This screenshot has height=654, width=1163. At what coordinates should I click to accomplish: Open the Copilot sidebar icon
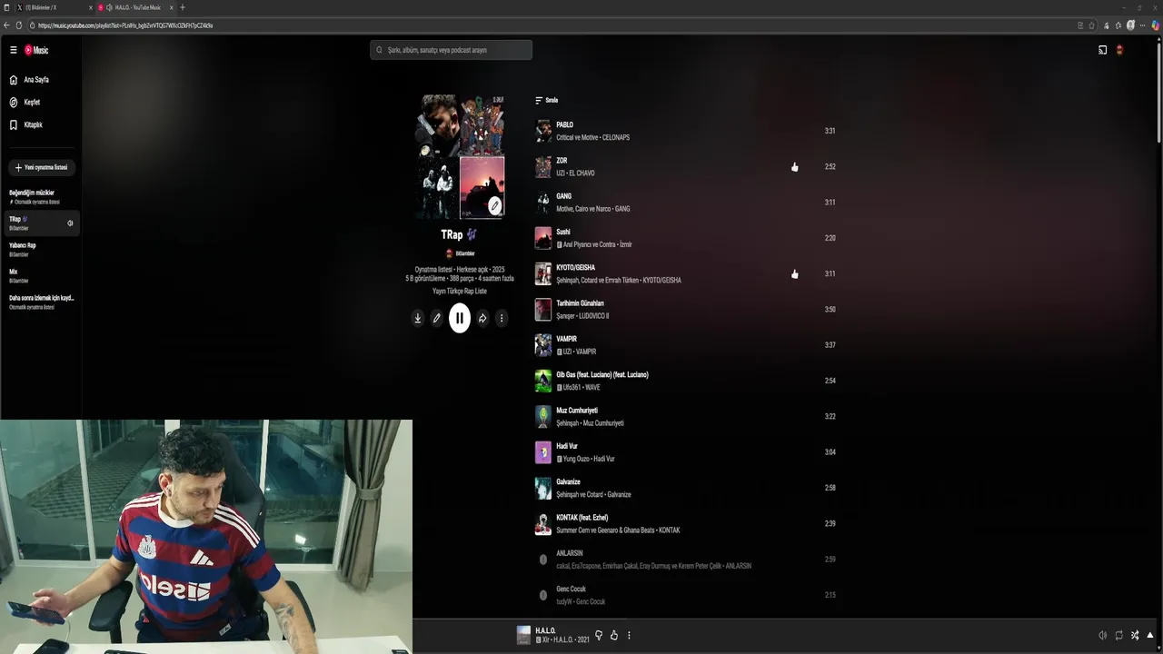[1155, 25]
